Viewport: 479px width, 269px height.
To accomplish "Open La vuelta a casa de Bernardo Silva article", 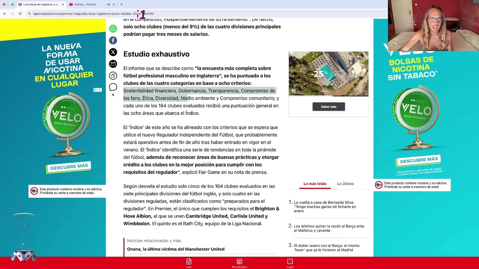I will click(325, 207).
